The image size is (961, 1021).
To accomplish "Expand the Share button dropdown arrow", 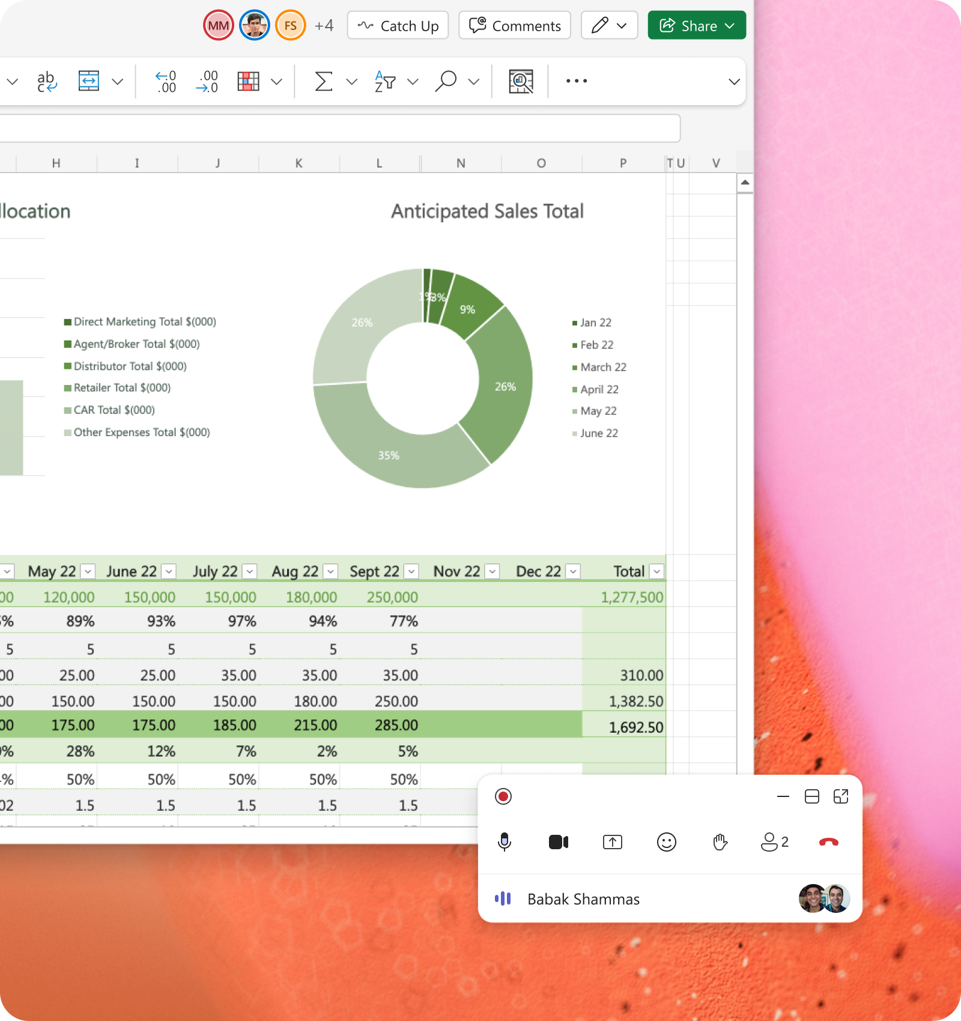I will point(730,26).
